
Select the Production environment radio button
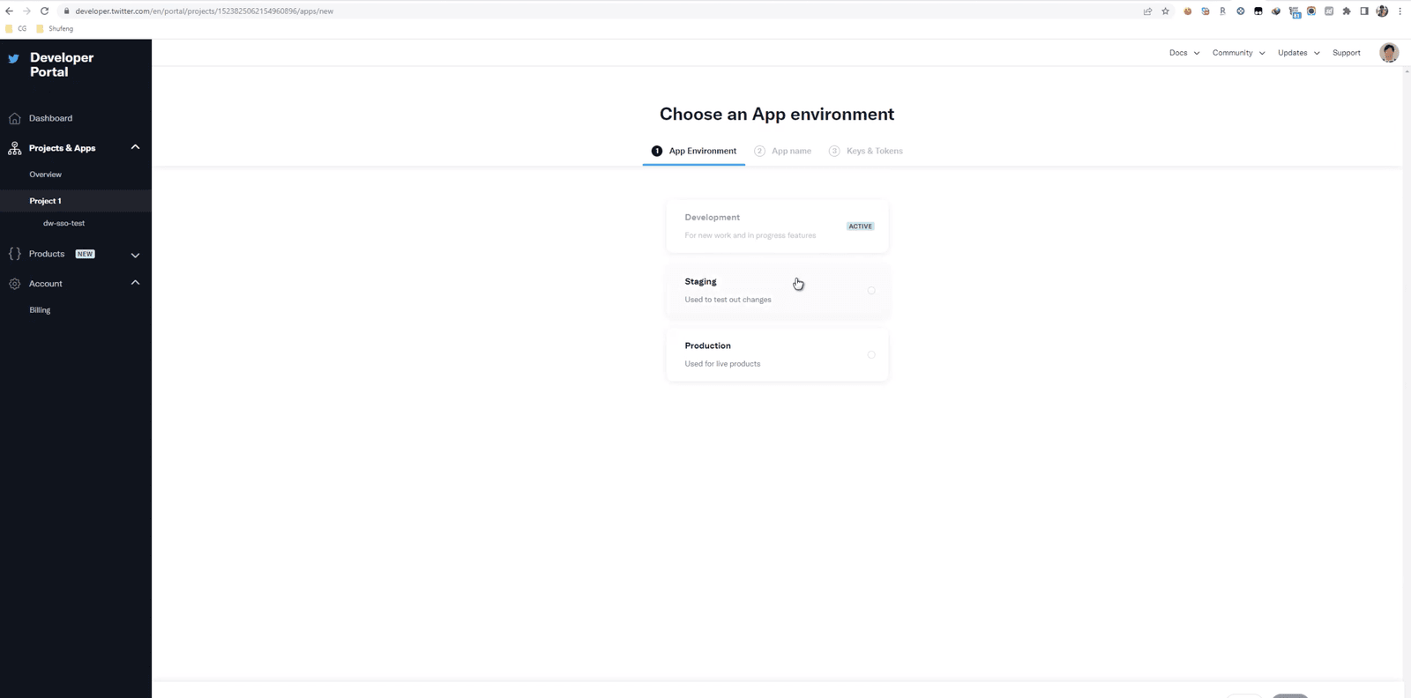[x=871, y=355]
